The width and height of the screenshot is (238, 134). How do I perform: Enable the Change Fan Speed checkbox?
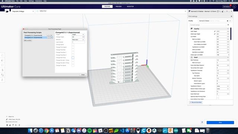[73, 66]
